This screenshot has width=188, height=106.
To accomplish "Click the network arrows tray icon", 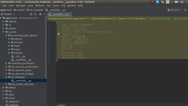I will (x=162, y=2).
